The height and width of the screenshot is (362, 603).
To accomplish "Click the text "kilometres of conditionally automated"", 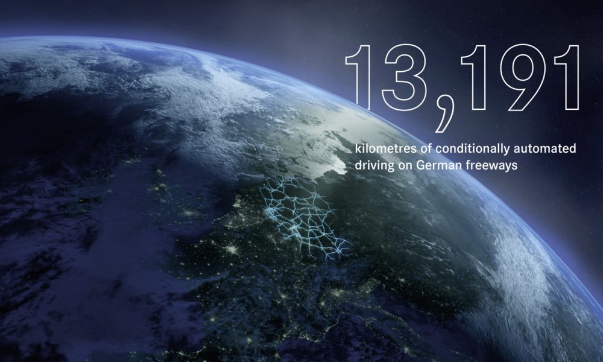I will 466,148.
